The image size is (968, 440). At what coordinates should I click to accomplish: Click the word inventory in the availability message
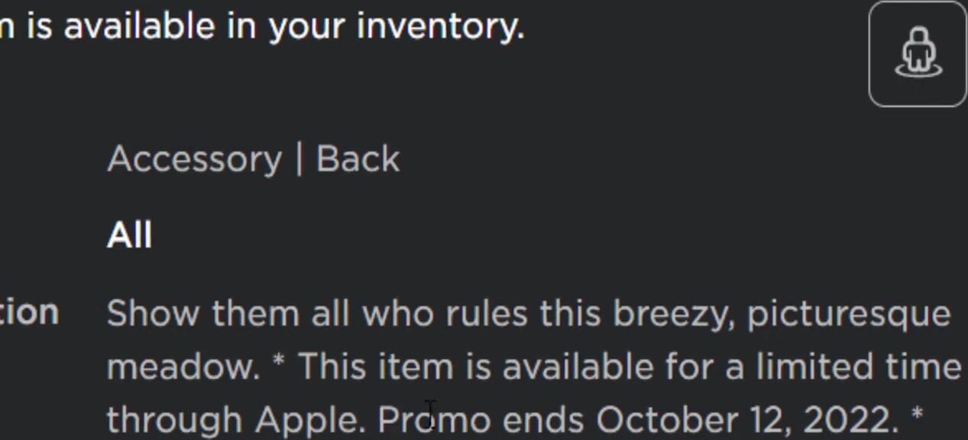click(440, 27)
